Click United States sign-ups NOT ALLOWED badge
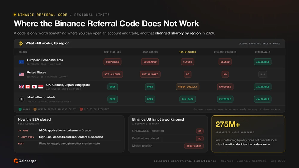 (x=112, y=74)
